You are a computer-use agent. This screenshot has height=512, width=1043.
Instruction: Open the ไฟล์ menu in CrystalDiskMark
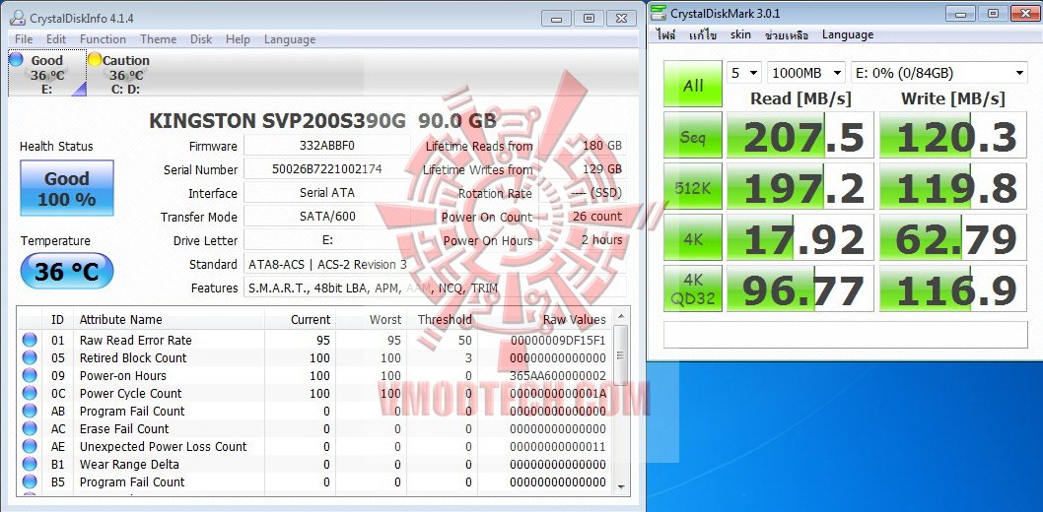pos(665,34)
